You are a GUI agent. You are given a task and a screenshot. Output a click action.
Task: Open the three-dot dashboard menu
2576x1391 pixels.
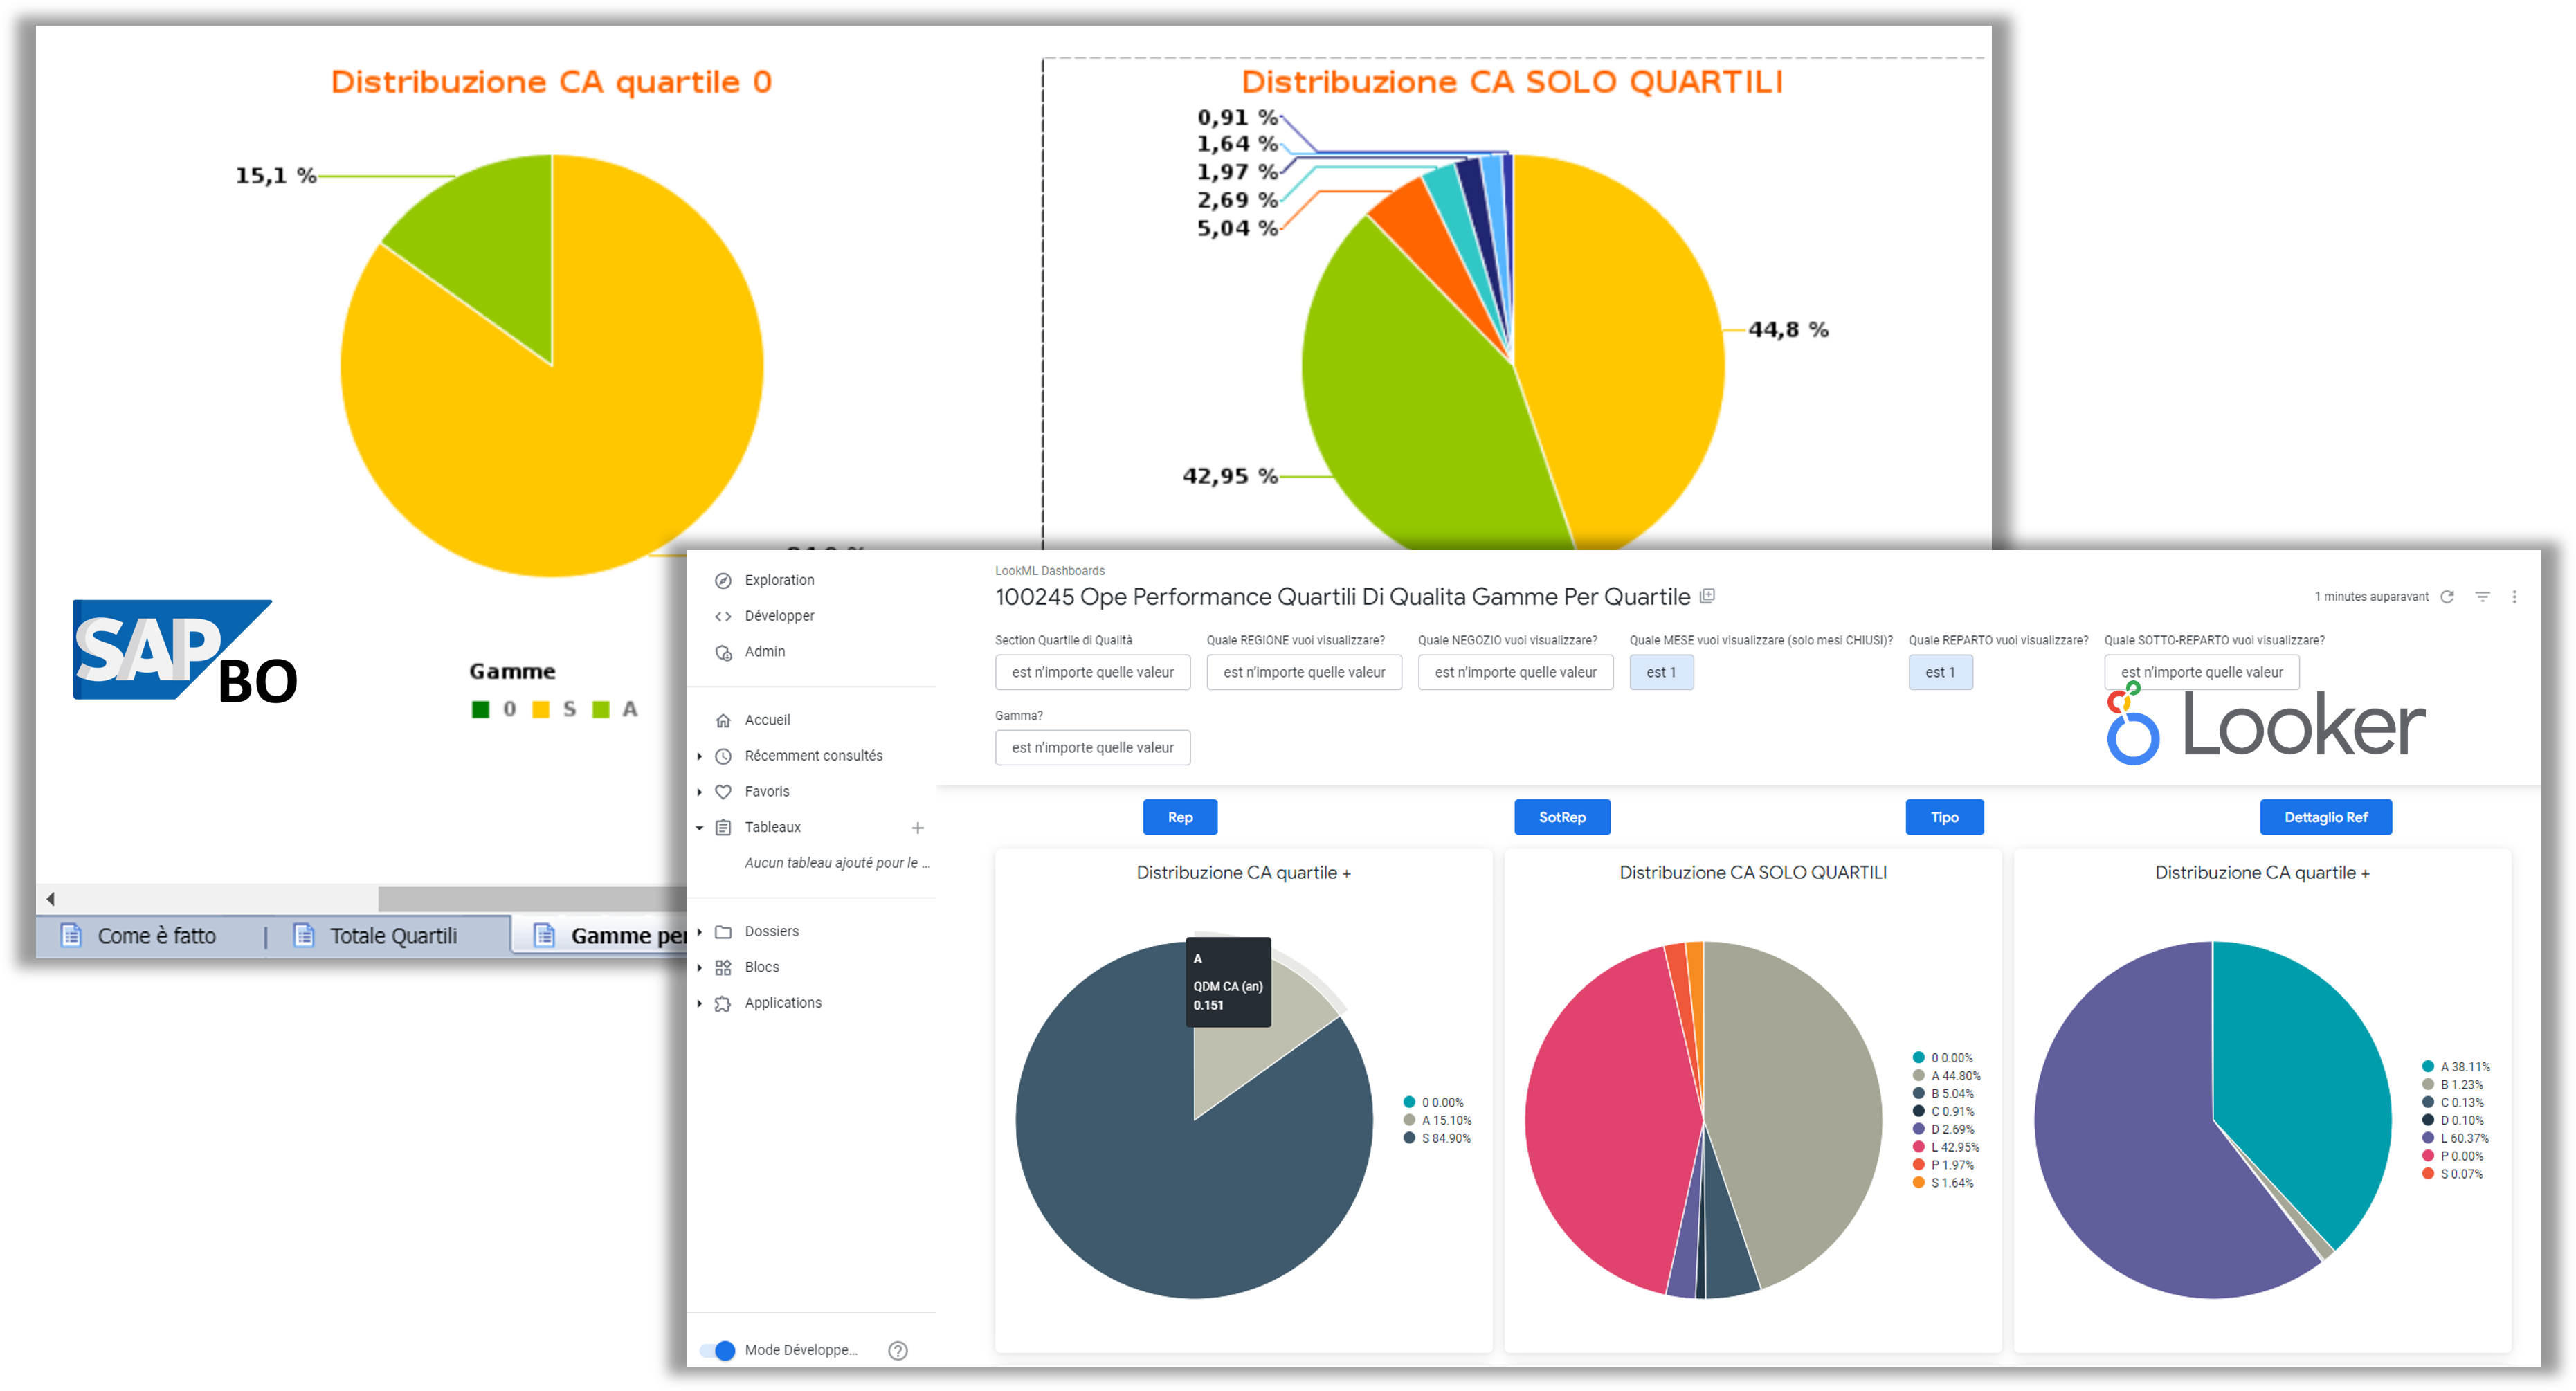click(x=2514, y=597)
